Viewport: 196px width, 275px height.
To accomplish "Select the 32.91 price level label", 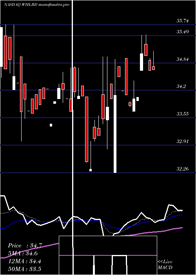I will [x=183, y=141].
